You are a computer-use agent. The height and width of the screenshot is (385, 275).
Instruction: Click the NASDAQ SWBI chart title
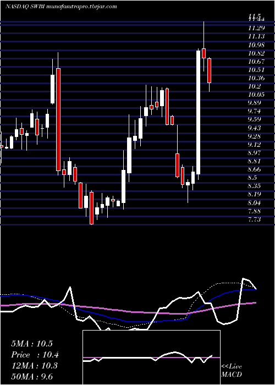point(61,7)
